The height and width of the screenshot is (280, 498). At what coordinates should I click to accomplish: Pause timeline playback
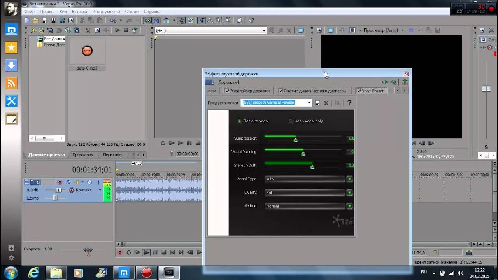(x=155, y=252)
